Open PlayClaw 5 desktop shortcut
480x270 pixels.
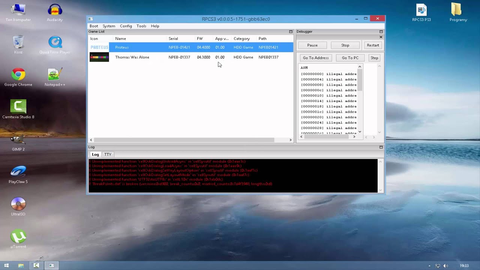pos(18,174)
